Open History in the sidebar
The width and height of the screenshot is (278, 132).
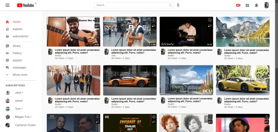[17, 53]
